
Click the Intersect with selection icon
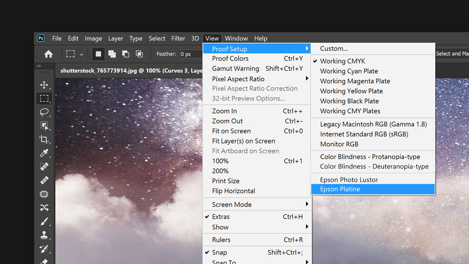click(x=139, y=54)
